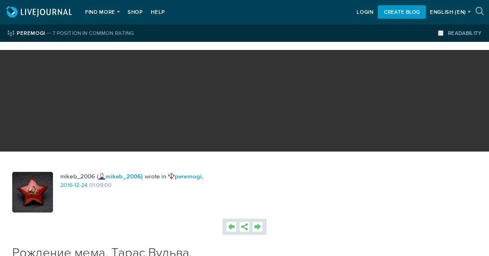Expand the Find More dropdown
Screen dimensions: 489x256
[102, 12]
